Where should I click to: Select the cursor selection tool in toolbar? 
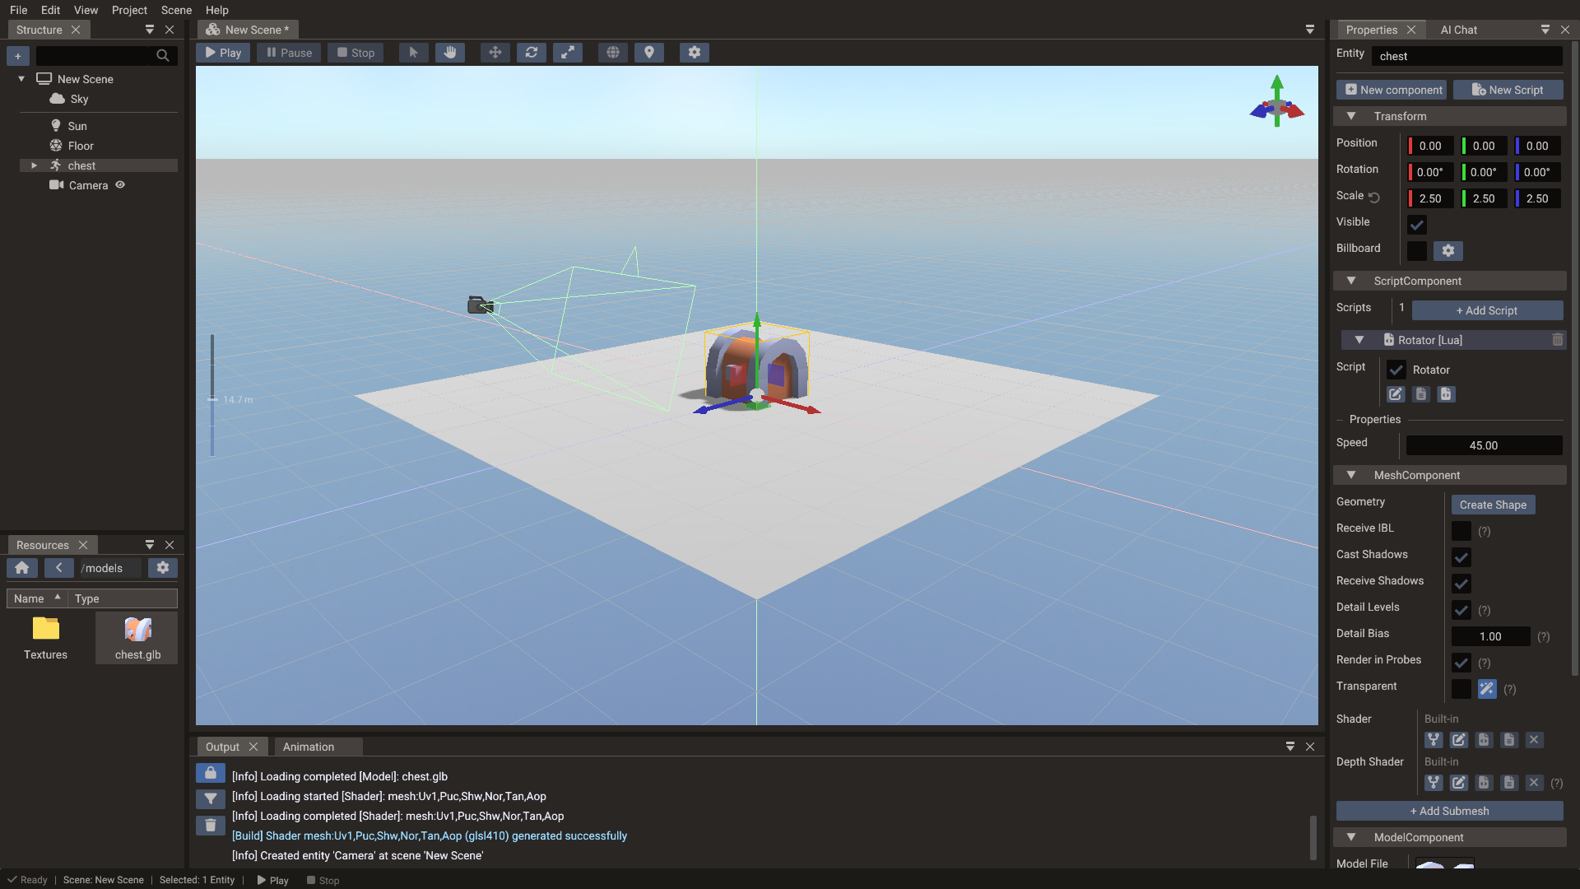(x=413, y=53)
